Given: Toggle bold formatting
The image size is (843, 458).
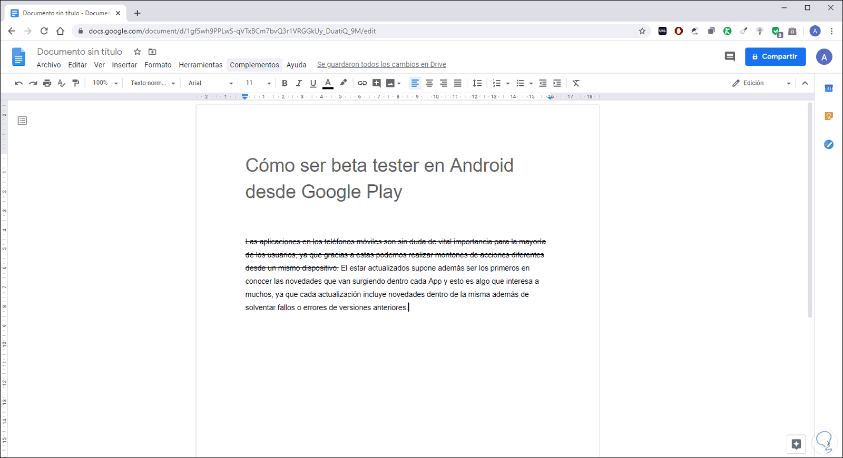Looking at the screenshot, I should [x=285, y=83].
